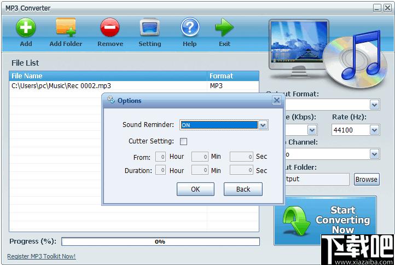
Task: Click the Back button in Options
Action: [243, 189]
